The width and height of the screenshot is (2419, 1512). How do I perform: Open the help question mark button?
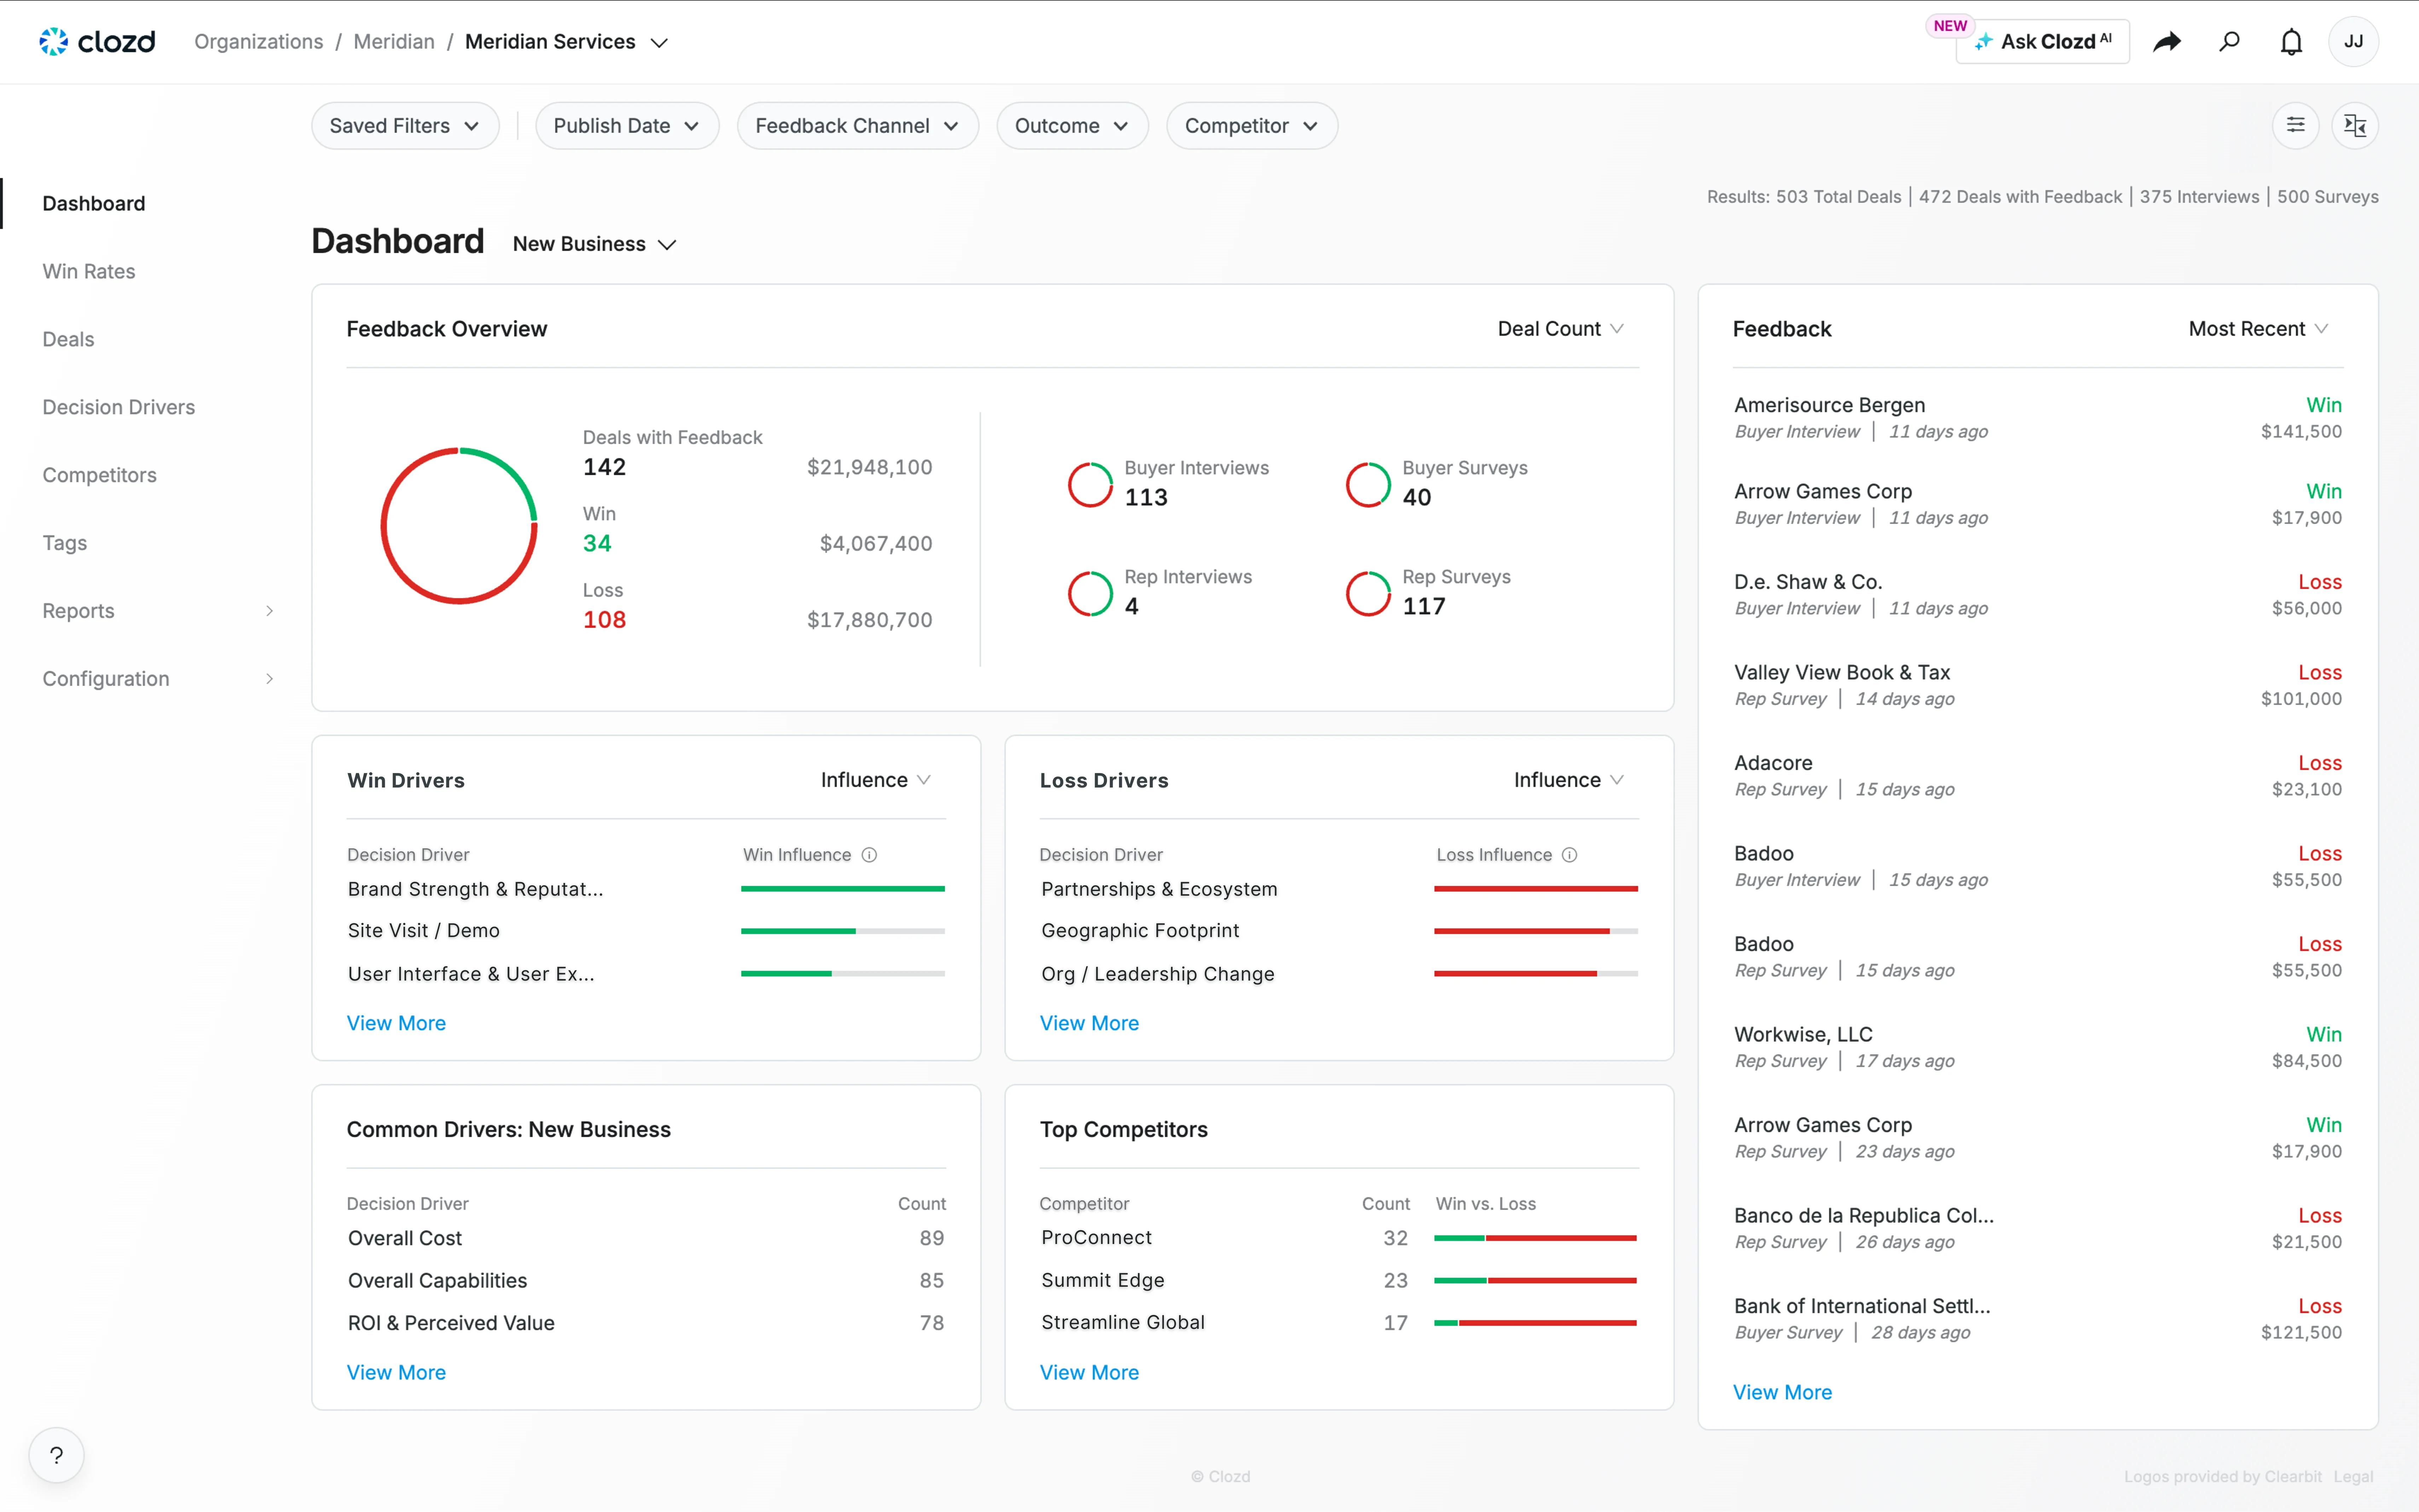coord(56,1455)
